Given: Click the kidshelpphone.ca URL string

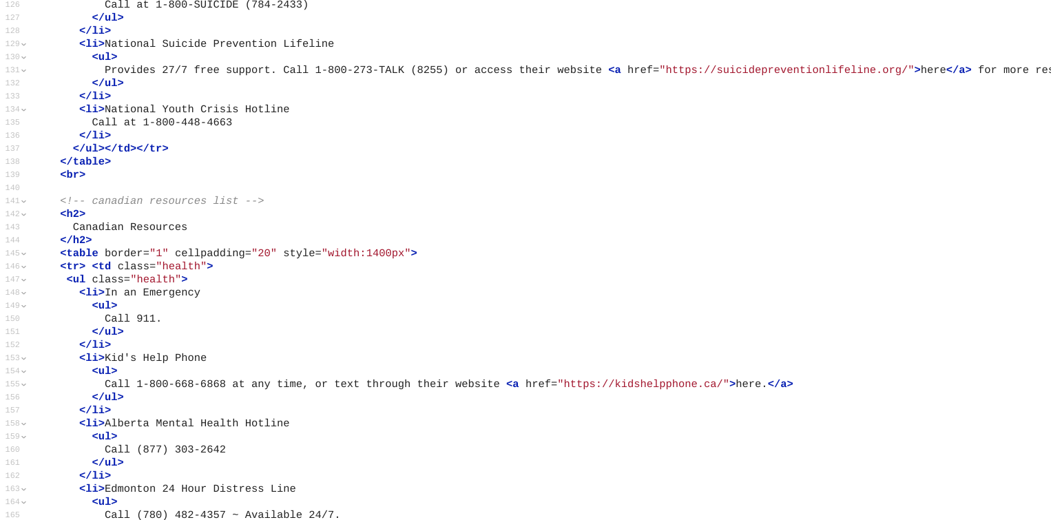Looking at the screenshot, I should (x=643, y=384).
